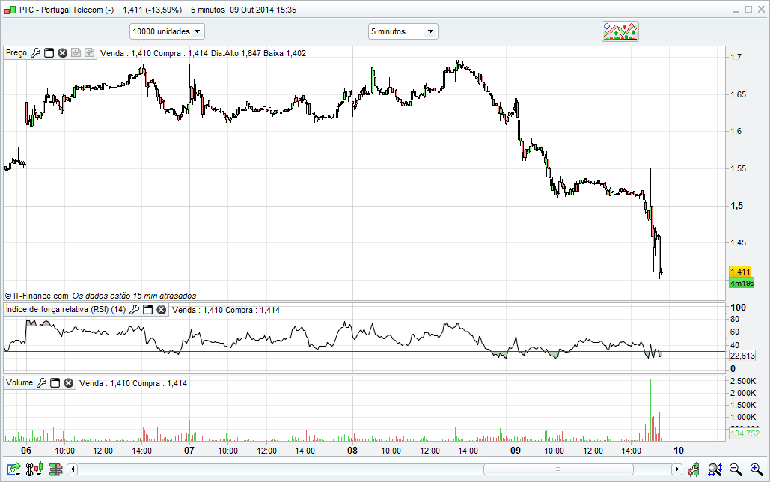Screen dimensions: 770x482
Task: Click the zoom out magnifier icon
Action: click(x=736, y=469)
